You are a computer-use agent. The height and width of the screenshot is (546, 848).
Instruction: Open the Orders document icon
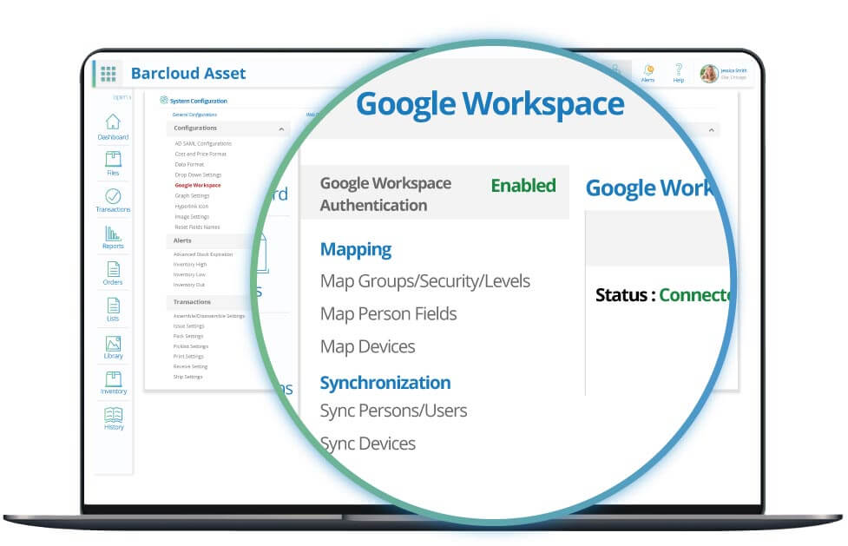point(113,269)
